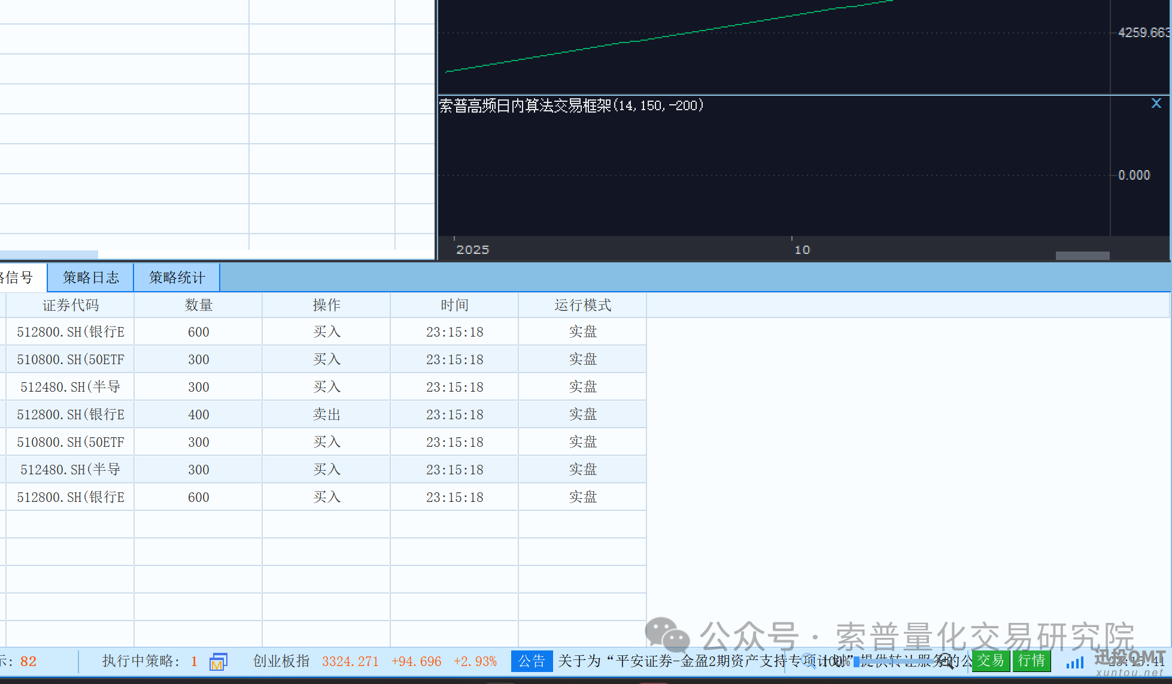Click the chart navigation scrollbar at bottom right
Viewport: 1172px width, 684px height.
1082,255
